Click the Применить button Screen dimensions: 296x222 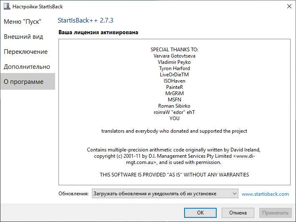pos(275,213)
